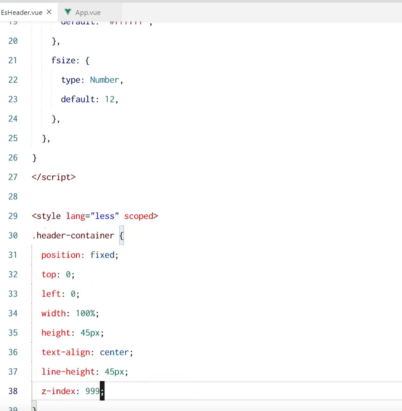Click the 'scoped' attribute
Viewport: 402px width, 411px height.
[138, 216]
